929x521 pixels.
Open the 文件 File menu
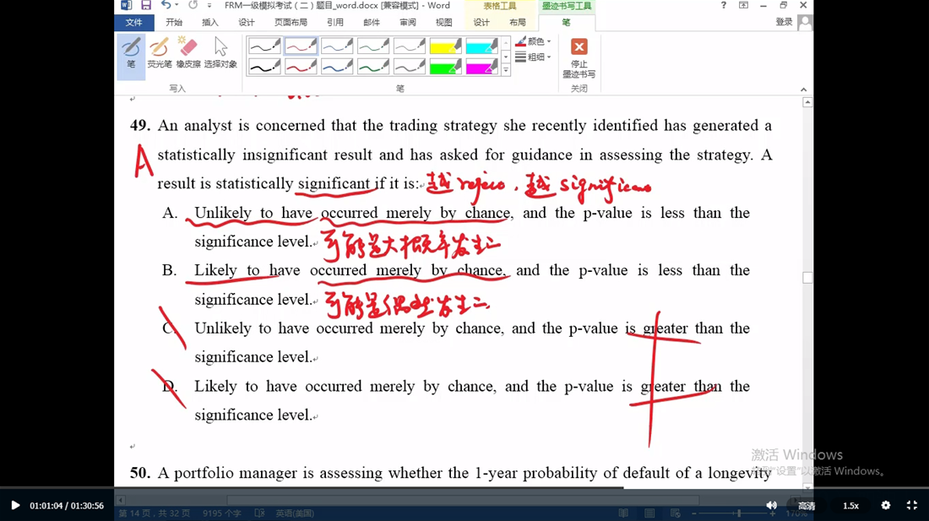pyautogui.click(x=134, y=23)
